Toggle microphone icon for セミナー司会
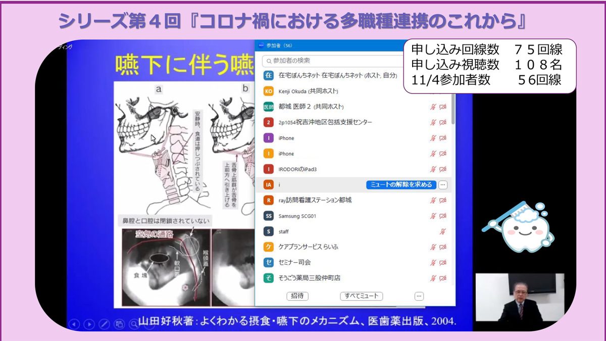 tap(433, 263)
